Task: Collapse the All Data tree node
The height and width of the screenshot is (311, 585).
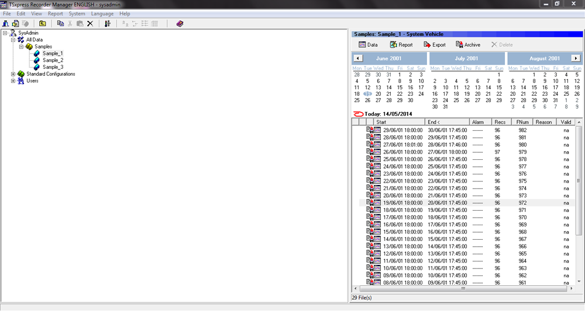Action: (13, 40)
